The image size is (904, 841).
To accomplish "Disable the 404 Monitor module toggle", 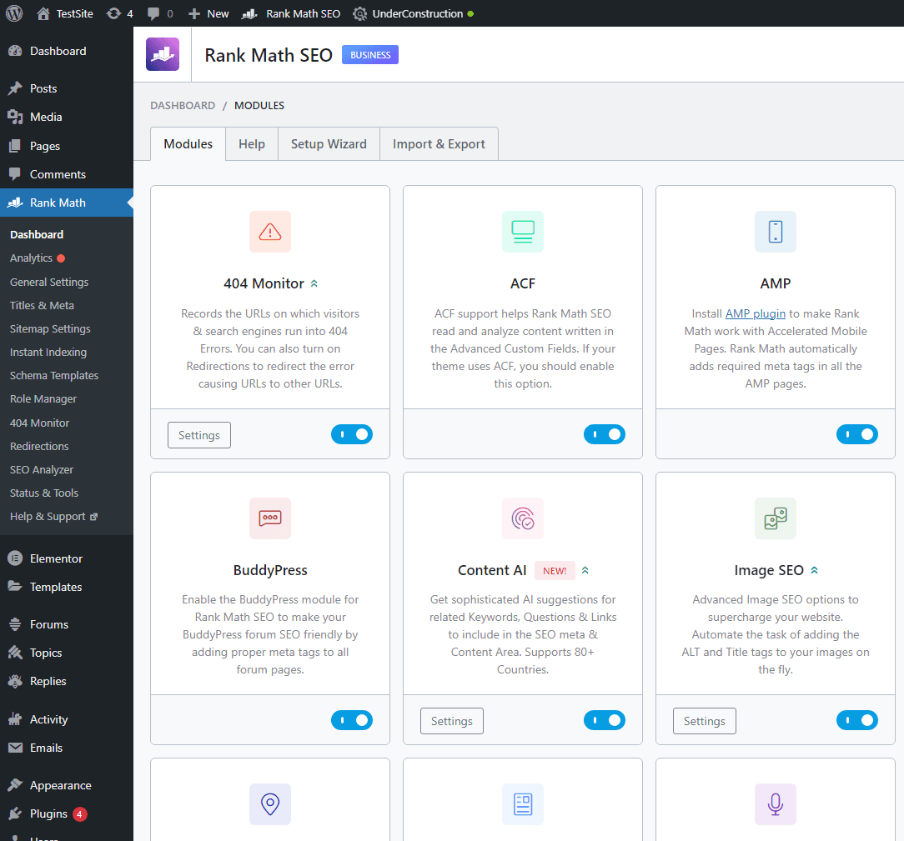I will tap(352, 434).
